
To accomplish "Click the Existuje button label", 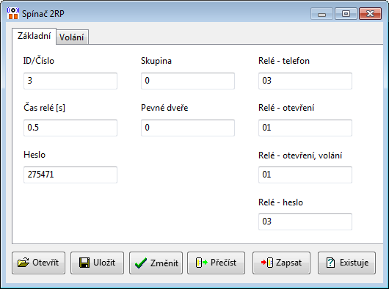I will coord(354,263).
